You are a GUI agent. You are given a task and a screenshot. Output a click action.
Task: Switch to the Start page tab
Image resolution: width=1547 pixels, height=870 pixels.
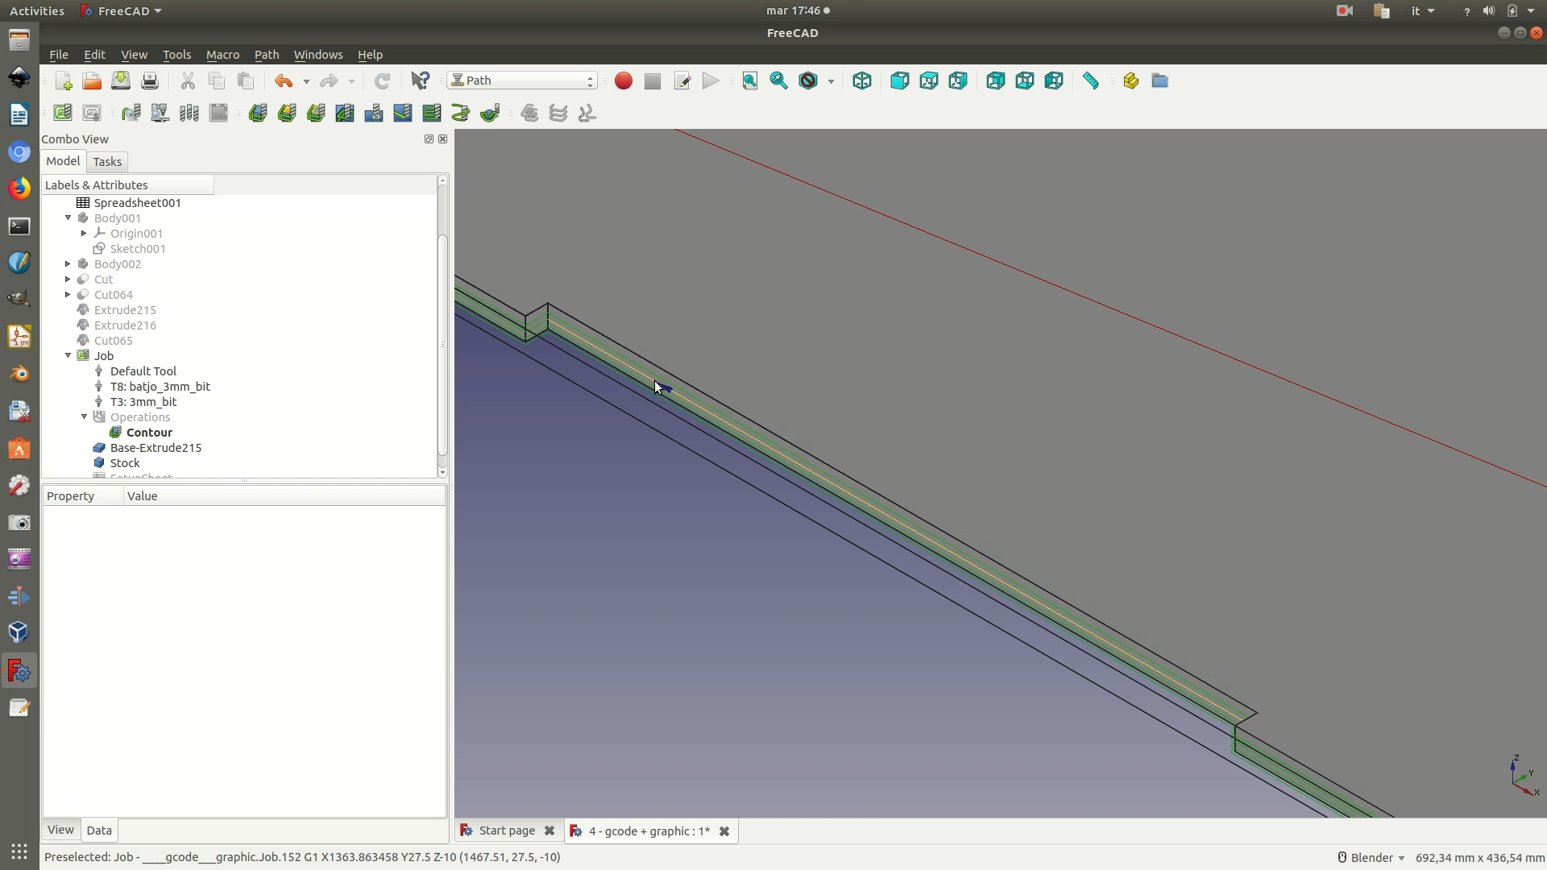pos(507,831)
